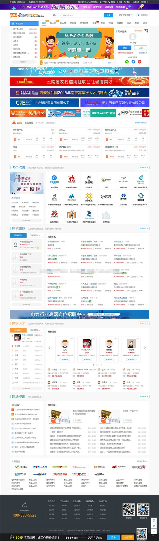Click 更多名企 link beside 名企招聘 heading
159x541 pixels.
[x=143, y=167]
